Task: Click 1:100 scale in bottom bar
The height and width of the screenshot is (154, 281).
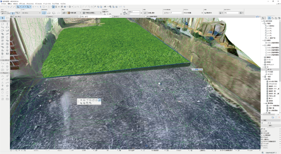Action: click(x=84, y=150)
